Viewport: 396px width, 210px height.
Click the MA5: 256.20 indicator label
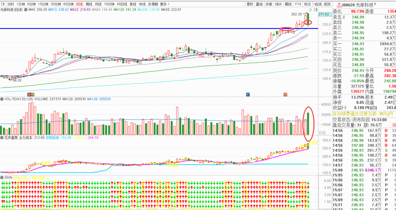(37, 10)
